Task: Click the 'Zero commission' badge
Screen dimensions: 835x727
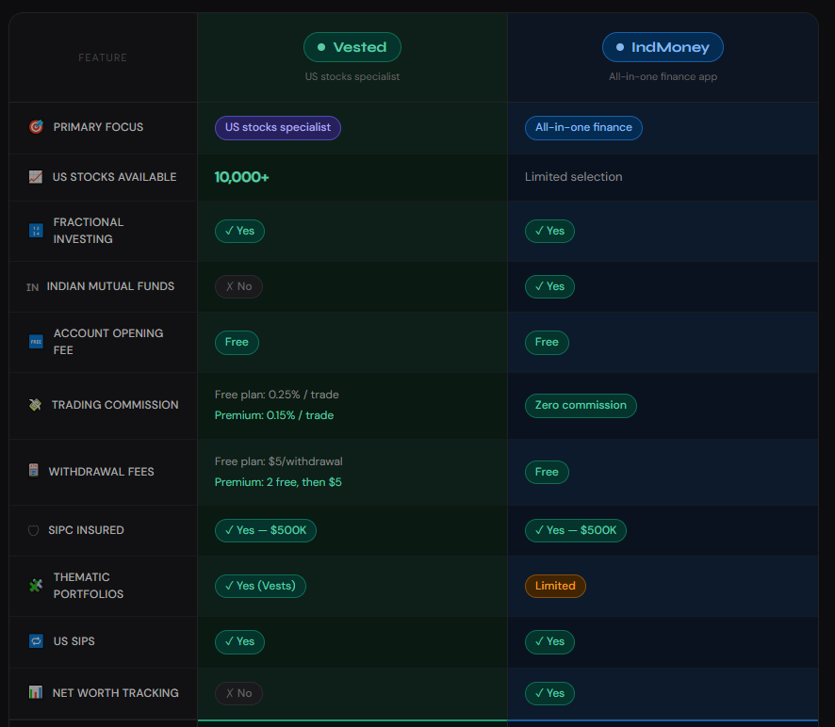Action: (x=581, y=406)
